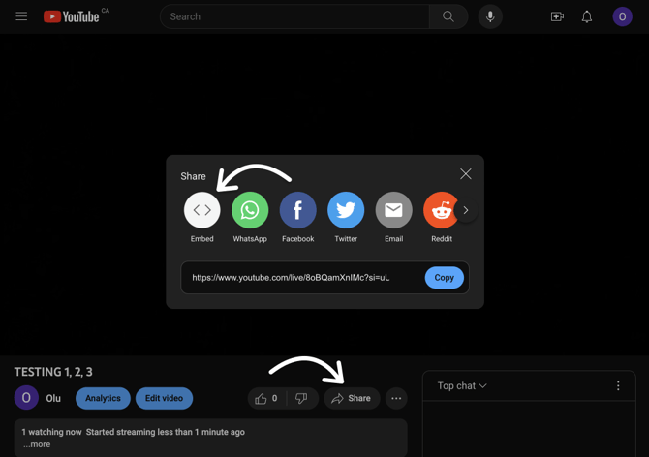Open the Top chat dropdown
The image size is (649, 457).
point(462,386)
